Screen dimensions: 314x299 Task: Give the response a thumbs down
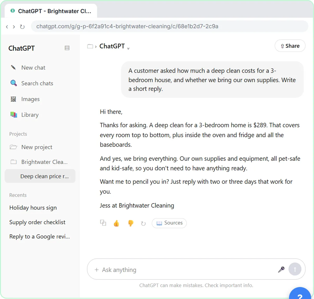click(x=131, y=223)
